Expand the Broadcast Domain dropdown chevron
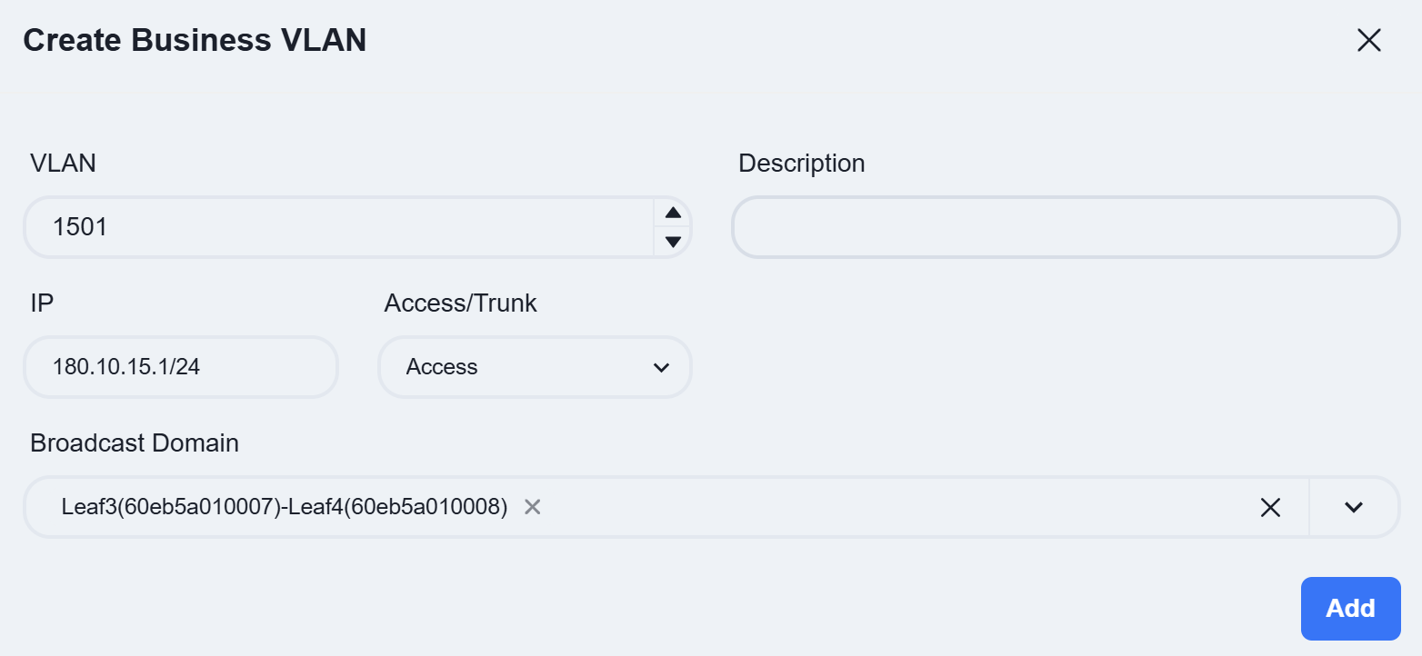Image resolution: width=1422 pixels, height=656 pixels. (x=1354, y=507)
